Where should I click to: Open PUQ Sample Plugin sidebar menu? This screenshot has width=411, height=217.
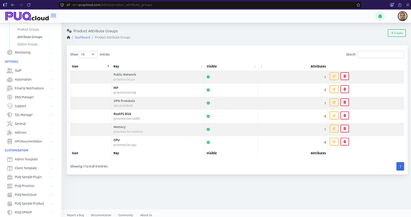(x=30, y=177)
